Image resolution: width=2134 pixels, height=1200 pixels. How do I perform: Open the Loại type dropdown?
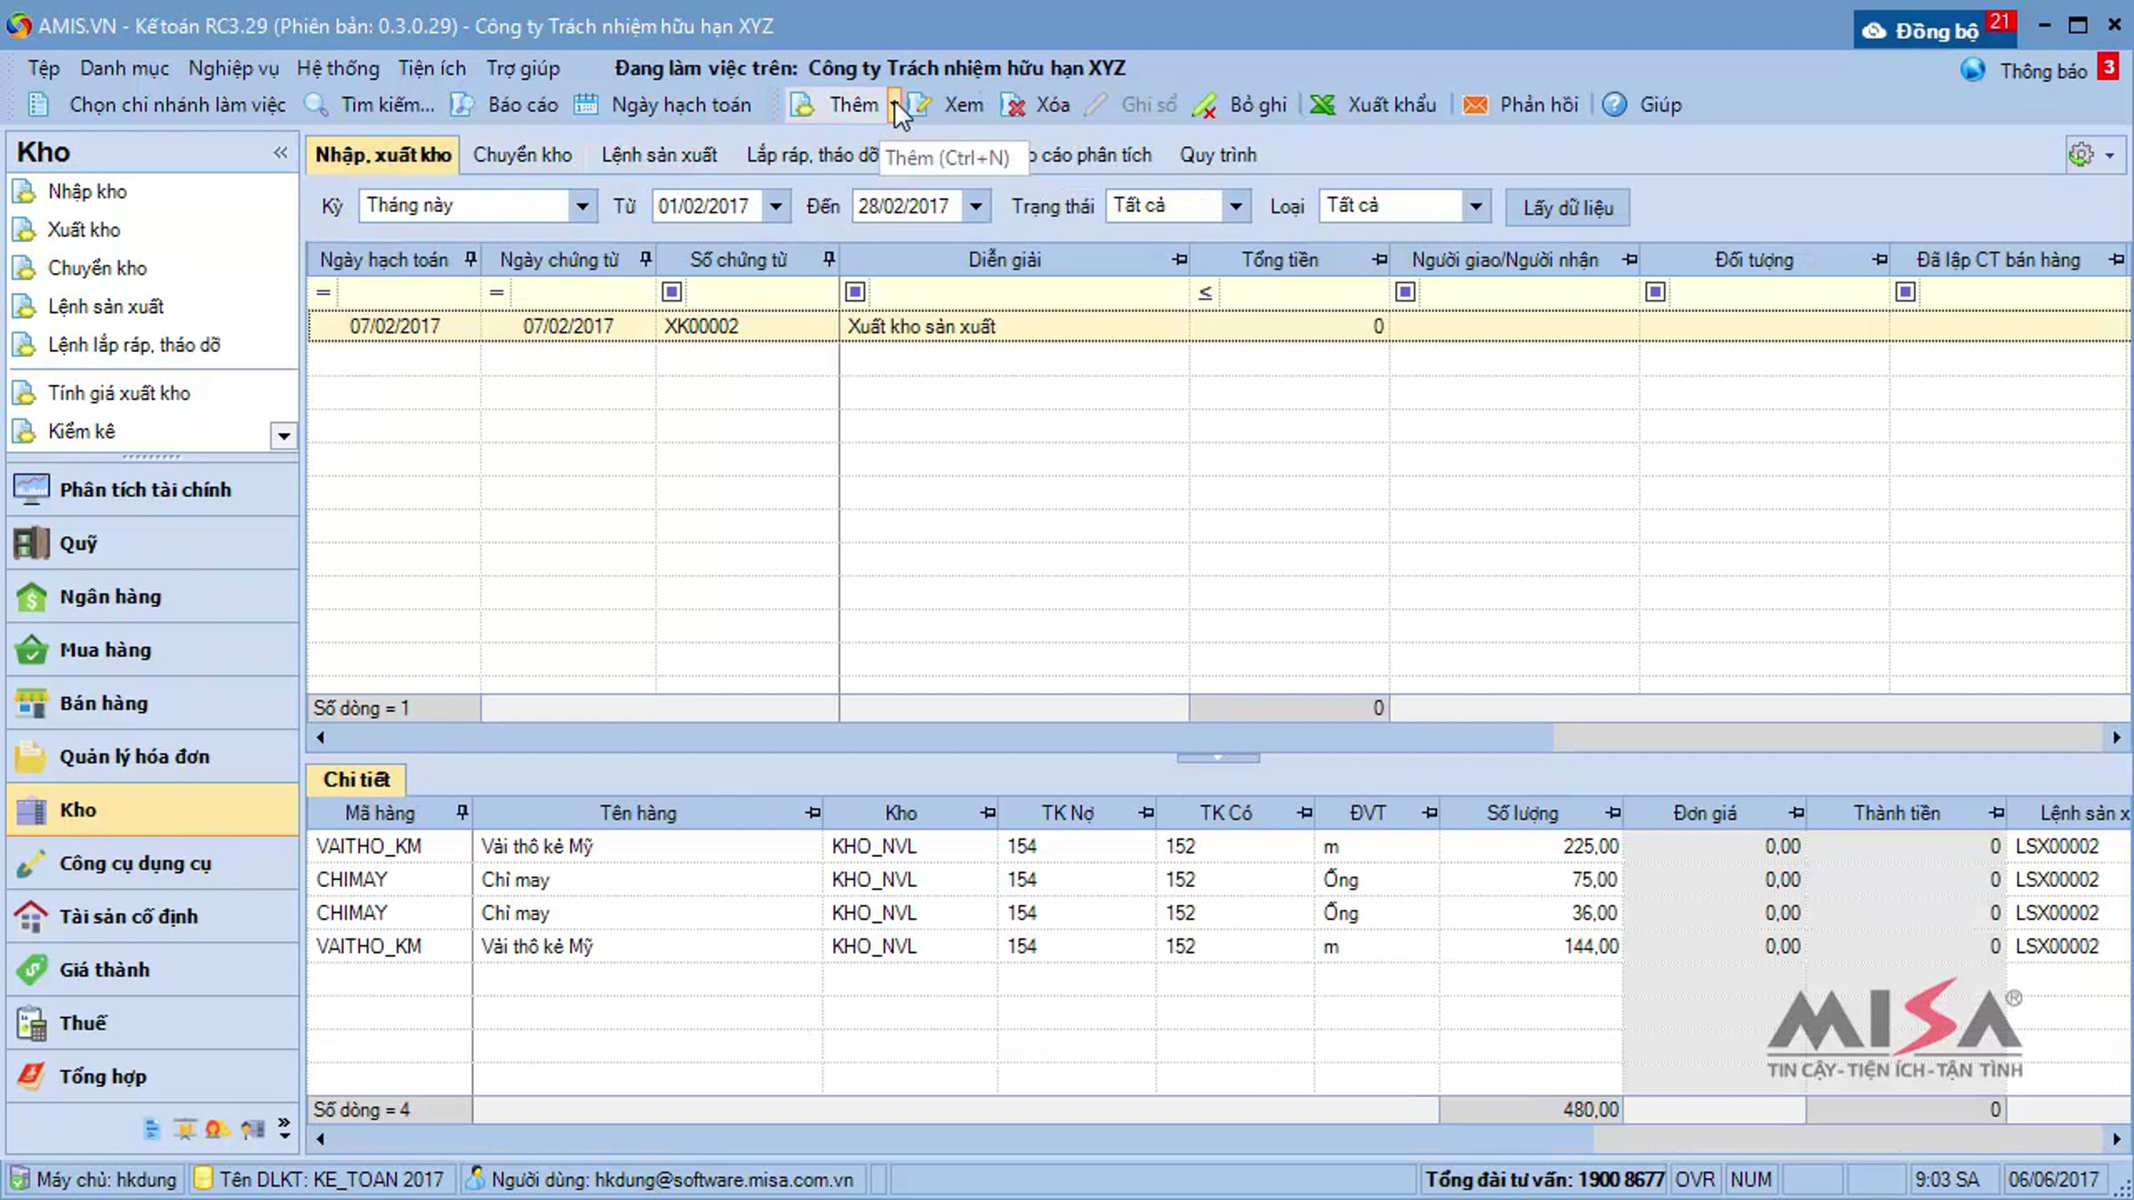click(x=1475, y=206)
